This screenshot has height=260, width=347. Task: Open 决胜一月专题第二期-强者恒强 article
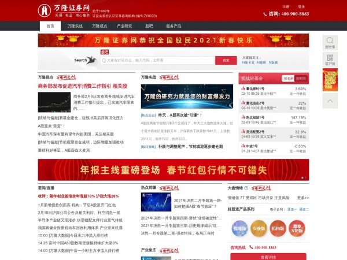click(178, 233)
